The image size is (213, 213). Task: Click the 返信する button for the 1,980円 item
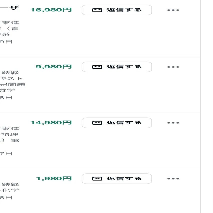(117, 179)
